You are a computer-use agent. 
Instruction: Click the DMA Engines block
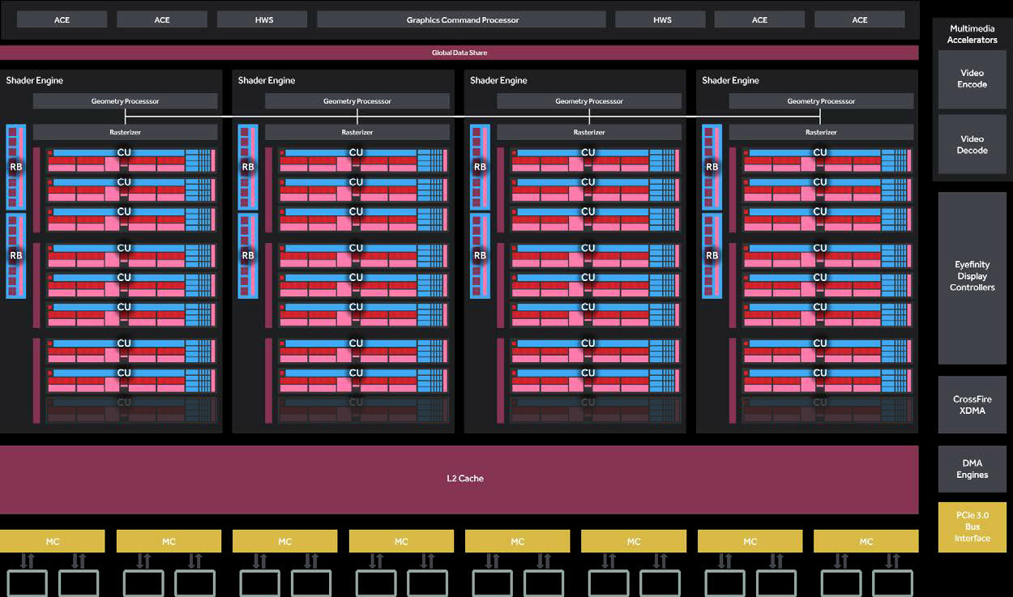972,469
